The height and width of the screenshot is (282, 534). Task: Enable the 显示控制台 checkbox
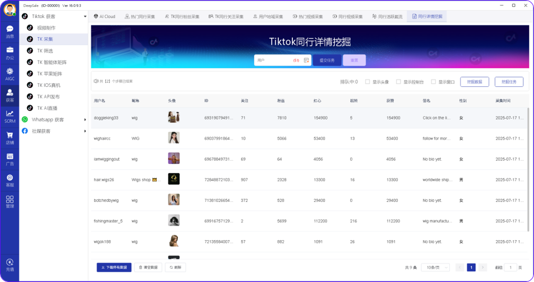[x=398, y=82]
